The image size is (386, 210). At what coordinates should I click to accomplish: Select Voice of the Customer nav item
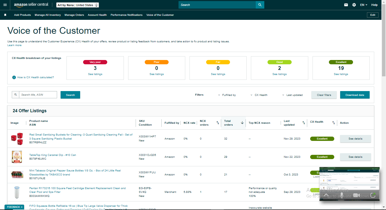tap(160, 15)
